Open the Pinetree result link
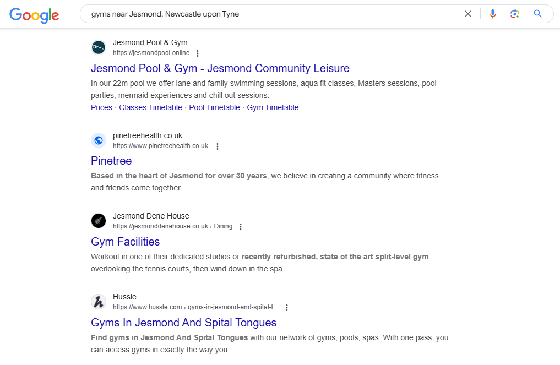560x365 pixels. (111, 161)
